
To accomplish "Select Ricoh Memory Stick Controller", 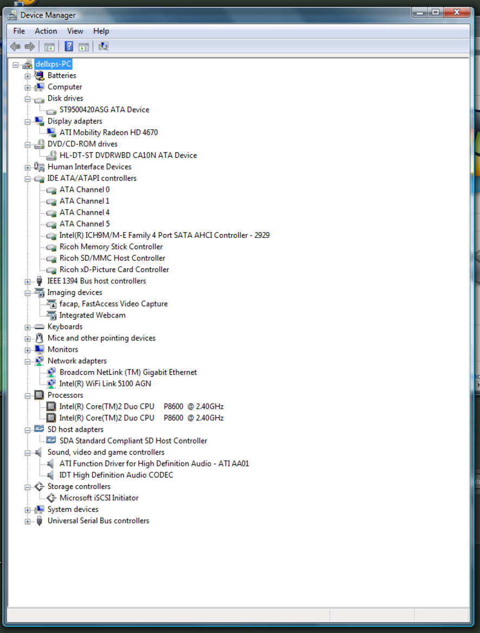I will [111, 247].
